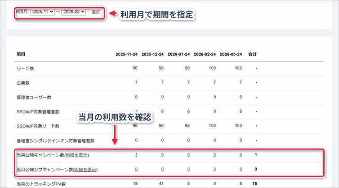Viewport: 339px width, 188px height.
Task: Click SSO/IdP対象リード数 value 100 under 2026-02-24
Action: pos(212,126)
